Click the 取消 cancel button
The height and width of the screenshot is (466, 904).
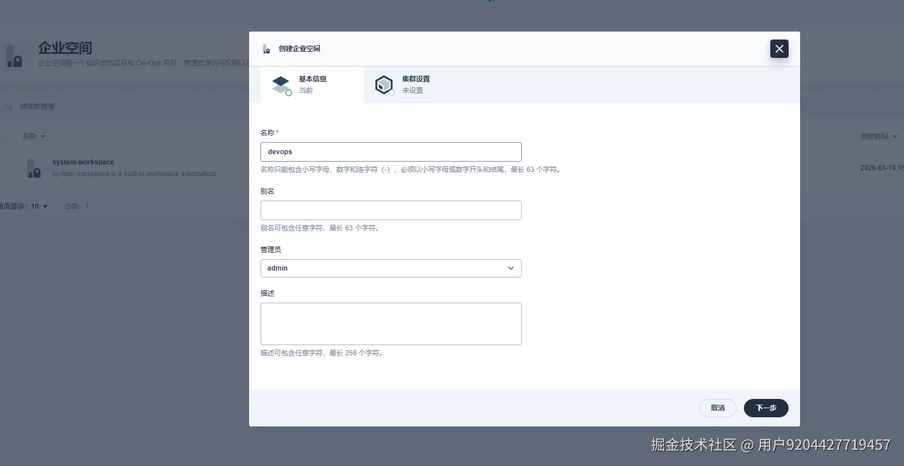click(x=717, y=408)
